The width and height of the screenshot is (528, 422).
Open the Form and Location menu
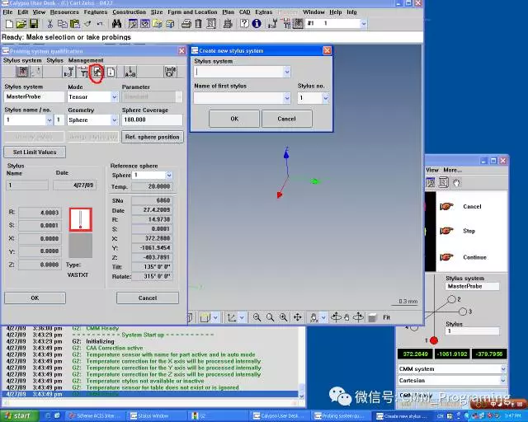[192, 12]
